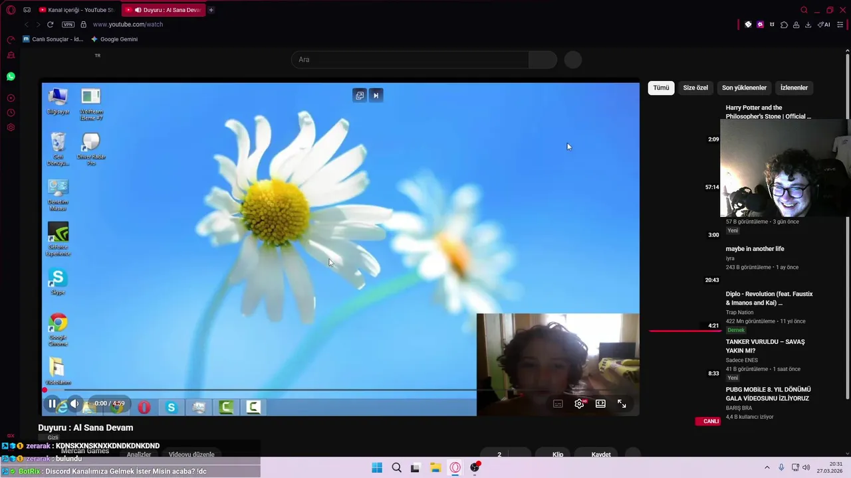Click the next-video icon at top of player

[x=376, y=95]
